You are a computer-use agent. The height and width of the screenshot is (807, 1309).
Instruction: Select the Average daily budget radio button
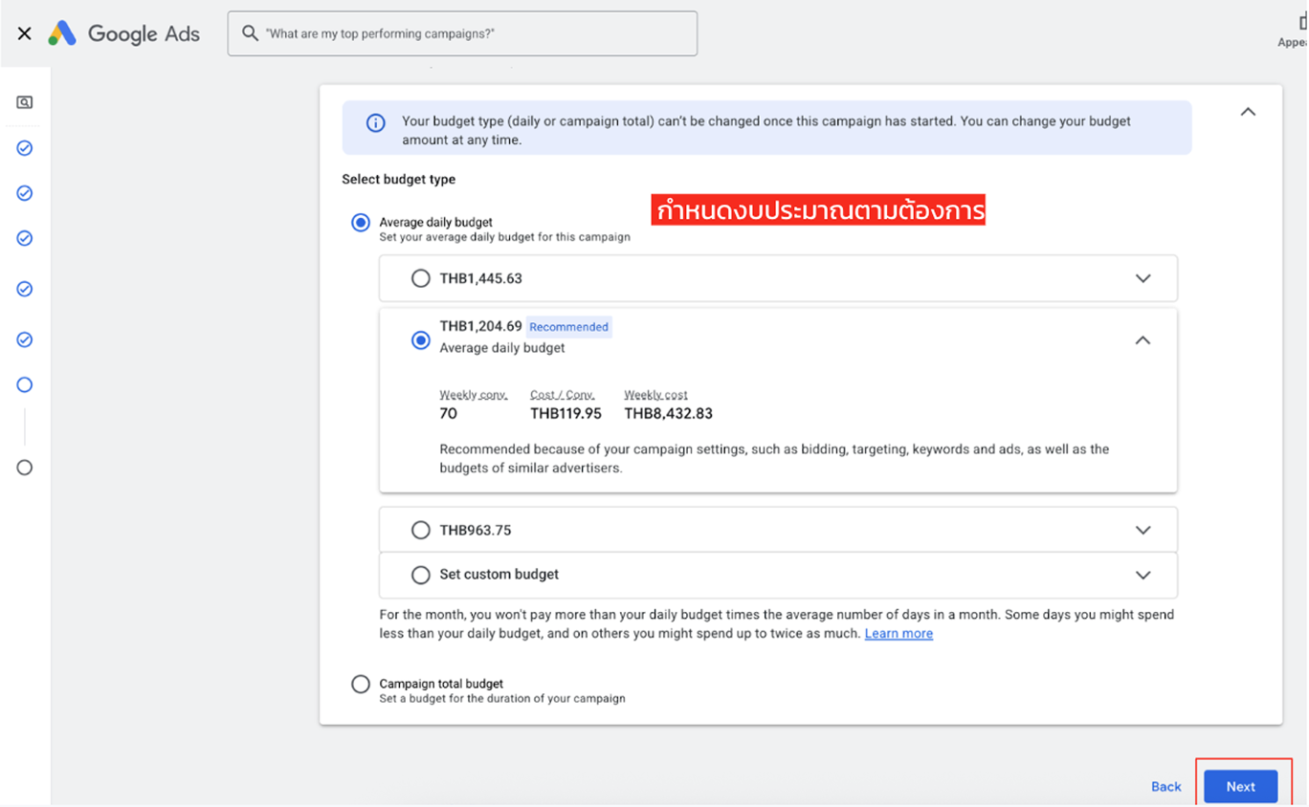click(361, 223)
